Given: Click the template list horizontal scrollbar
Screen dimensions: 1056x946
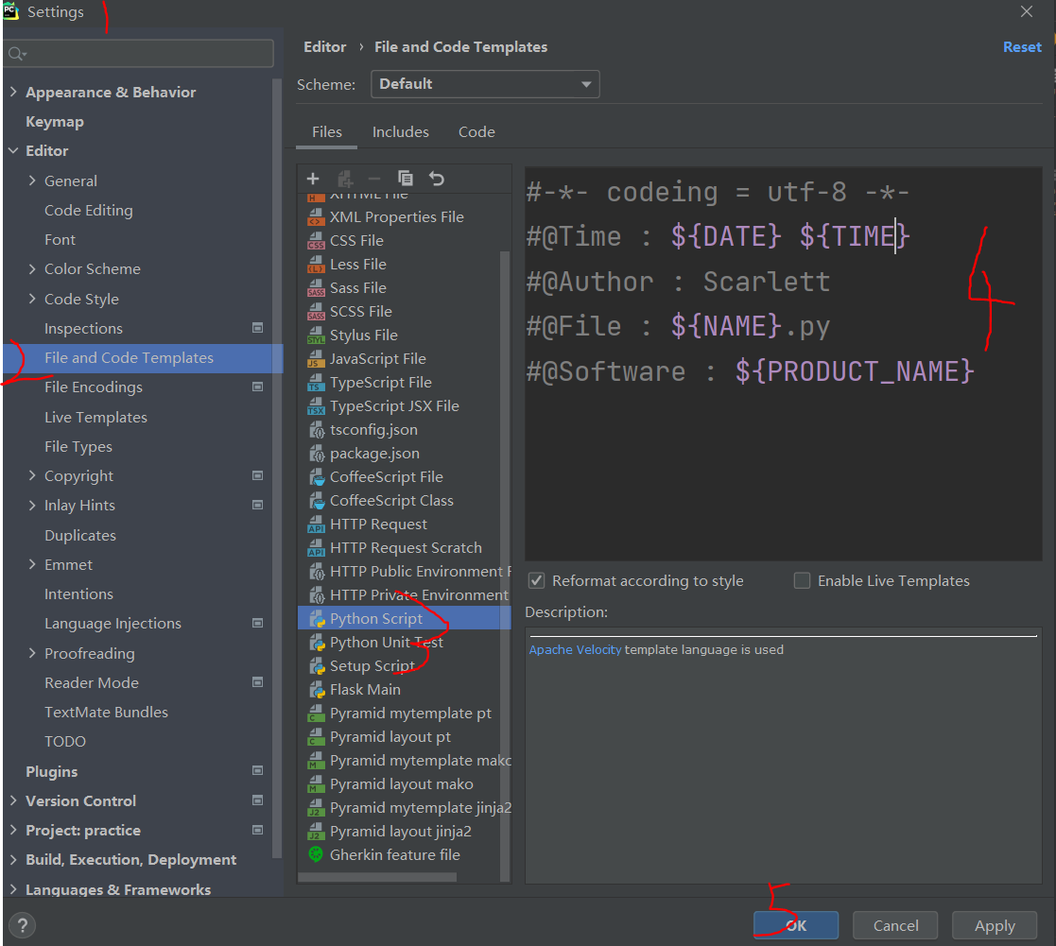Looking at the screenshot, I should click(377, 877).
